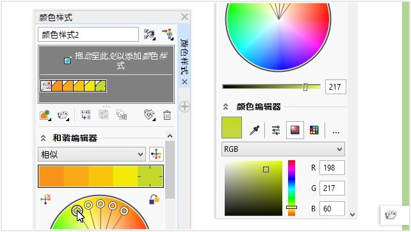This screenshot has width=411, height=232.
Task: Click the 颜色样式2 name field
Action: tap(88, 35)
